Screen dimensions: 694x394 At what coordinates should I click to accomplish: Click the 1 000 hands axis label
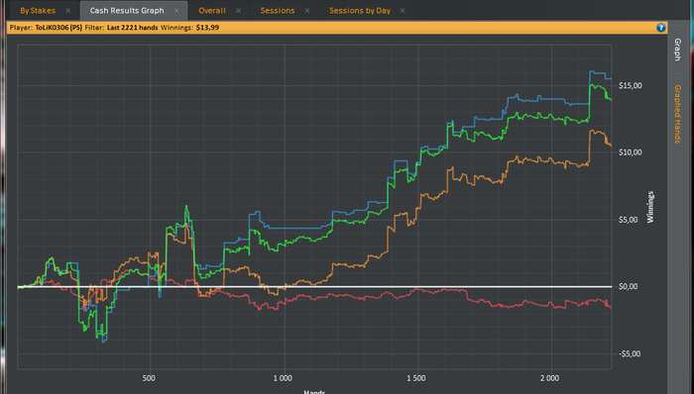click(283, 378)
